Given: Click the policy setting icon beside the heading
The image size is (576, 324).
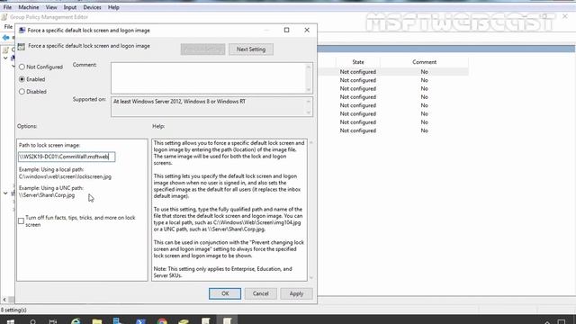Looking at the screenshot, I should [22, 46].
